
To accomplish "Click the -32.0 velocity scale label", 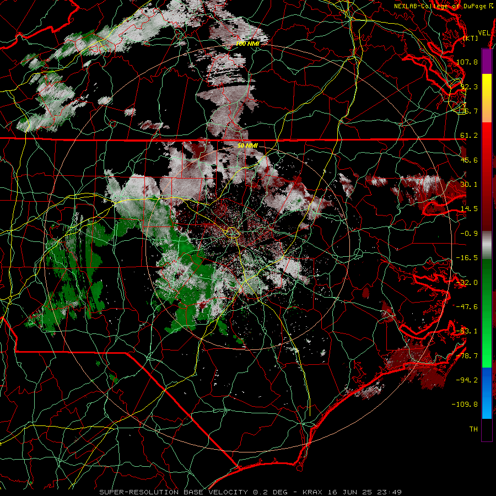I will (x=467, y=283).
